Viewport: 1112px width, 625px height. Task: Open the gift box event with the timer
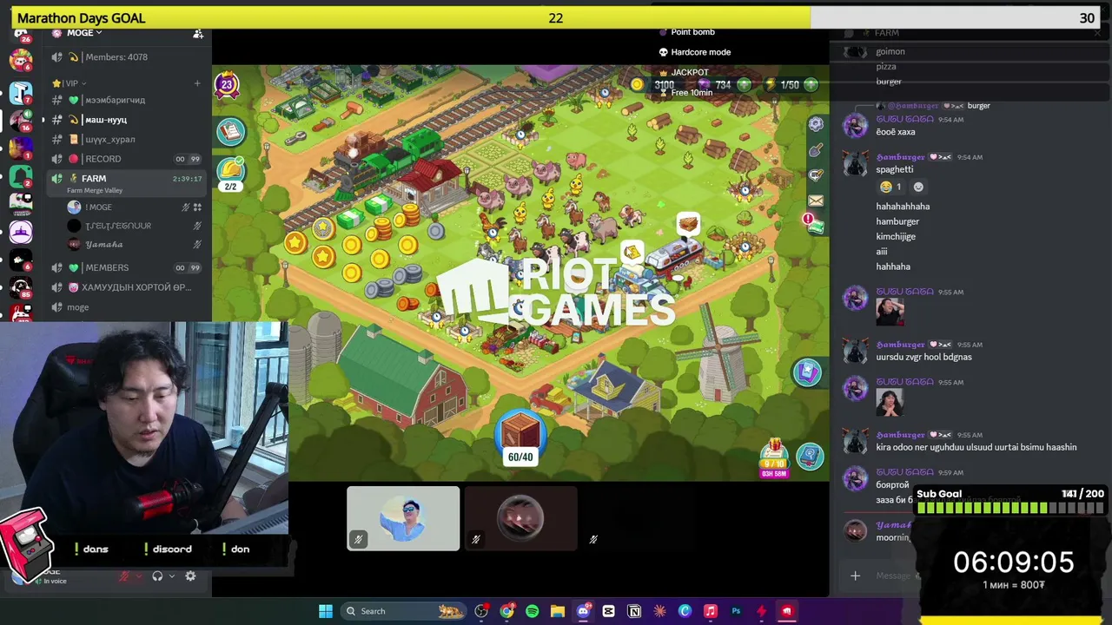[773, 457]
